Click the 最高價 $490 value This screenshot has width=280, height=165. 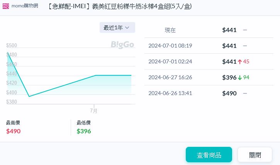14,131
